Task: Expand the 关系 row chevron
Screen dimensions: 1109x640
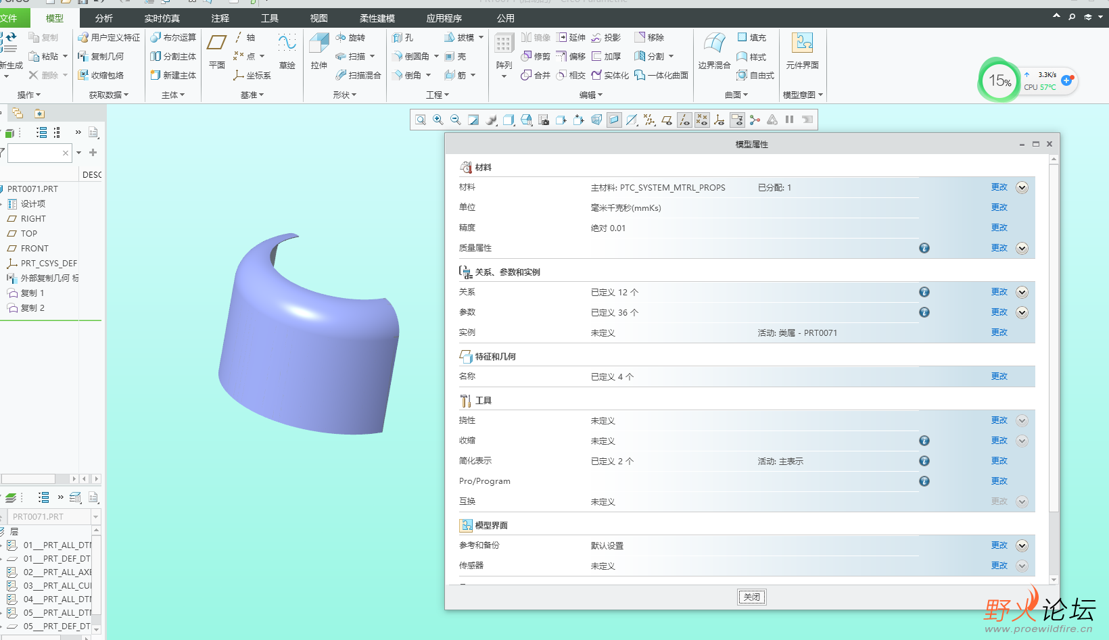Action: pos(1022,292)
